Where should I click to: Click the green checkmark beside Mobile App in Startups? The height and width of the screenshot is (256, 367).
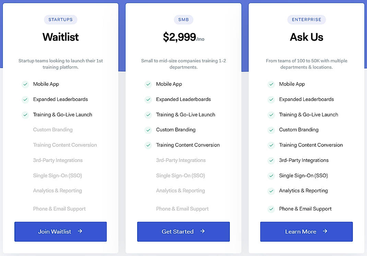pos(25,84)
